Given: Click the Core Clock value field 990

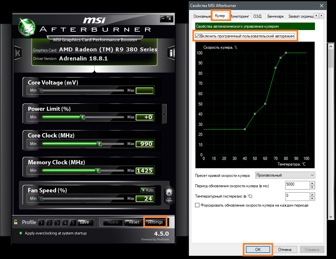Looking at the screenshot, I should (x=145, y=144).
